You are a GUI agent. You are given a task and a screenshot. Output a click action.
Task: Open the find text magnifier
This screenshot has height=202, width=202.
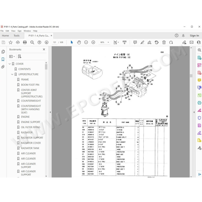pyautogui.click(x=32, y=42)
